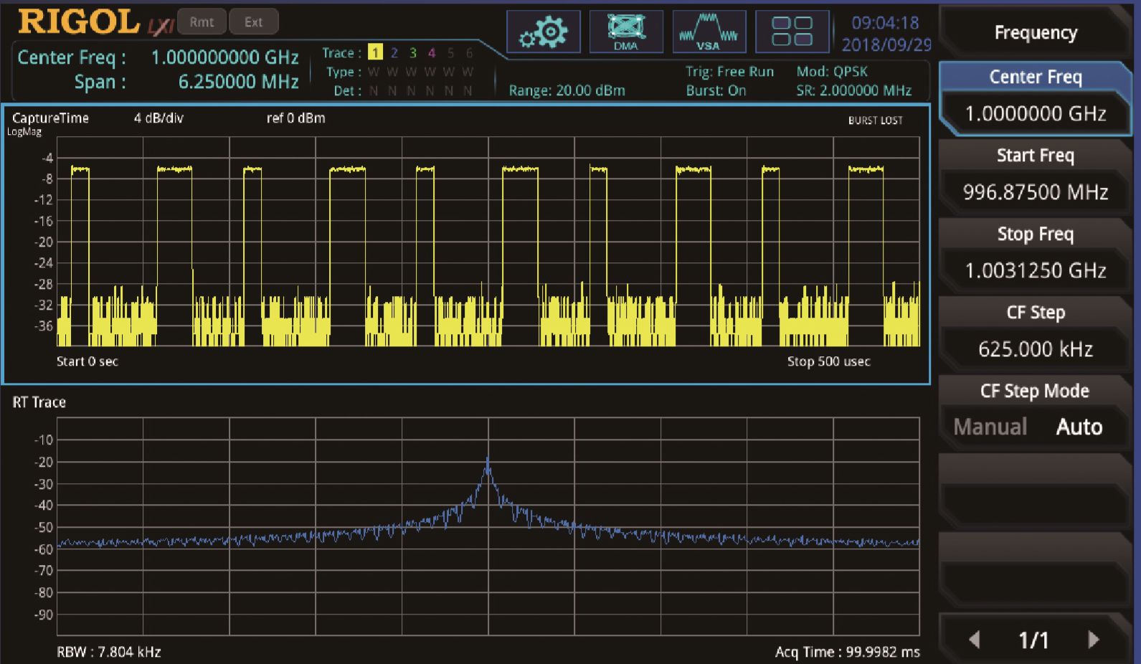
Task: Select trace 4 in trace list
Action: [431, 52]
